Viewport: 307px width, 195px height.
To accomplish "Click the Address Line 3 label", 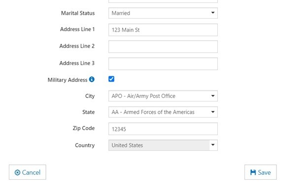I will (77, 63).
